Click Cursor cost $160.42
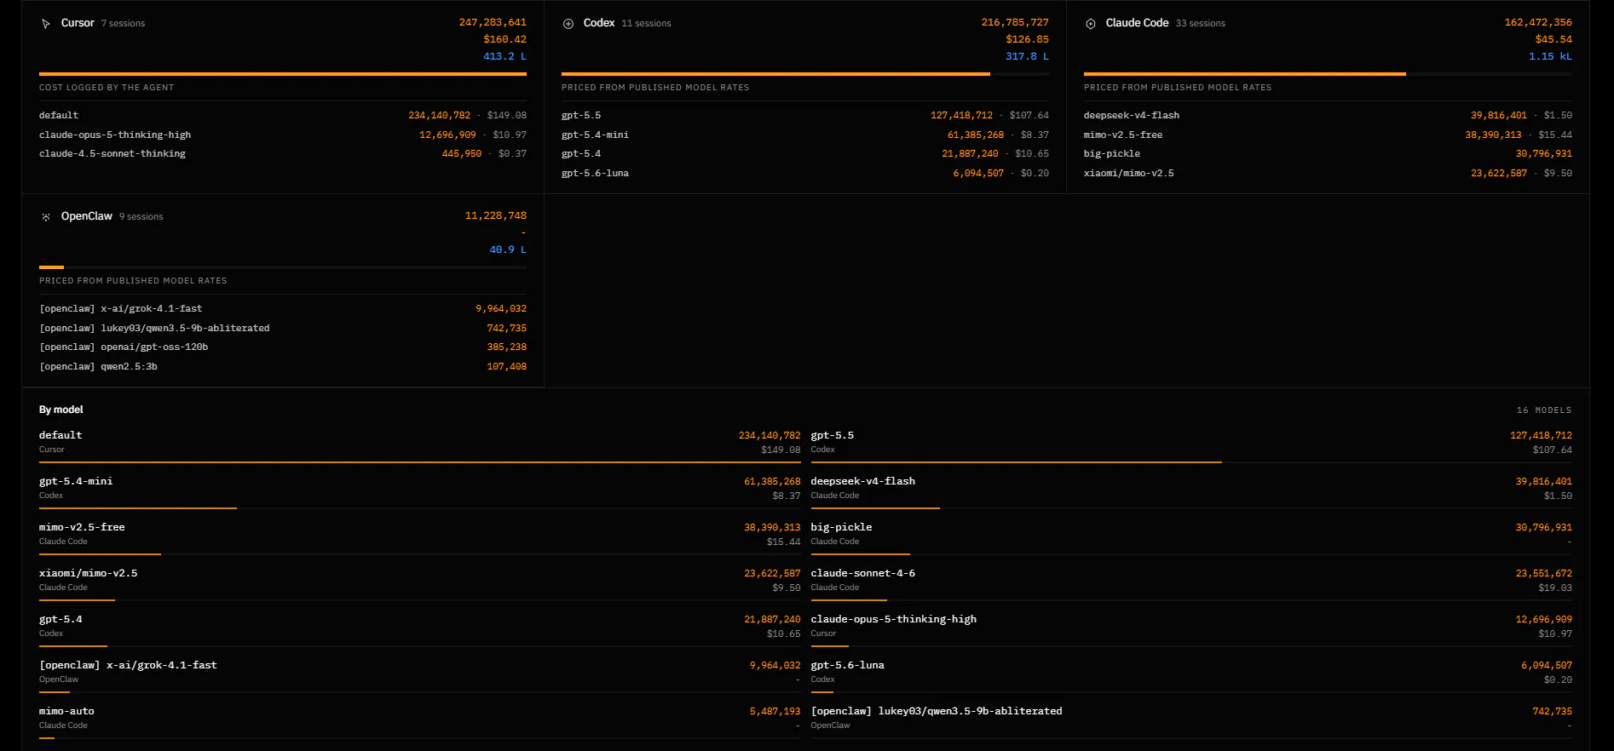Viewport: 1614px width, 751px height. click(504, 39)
